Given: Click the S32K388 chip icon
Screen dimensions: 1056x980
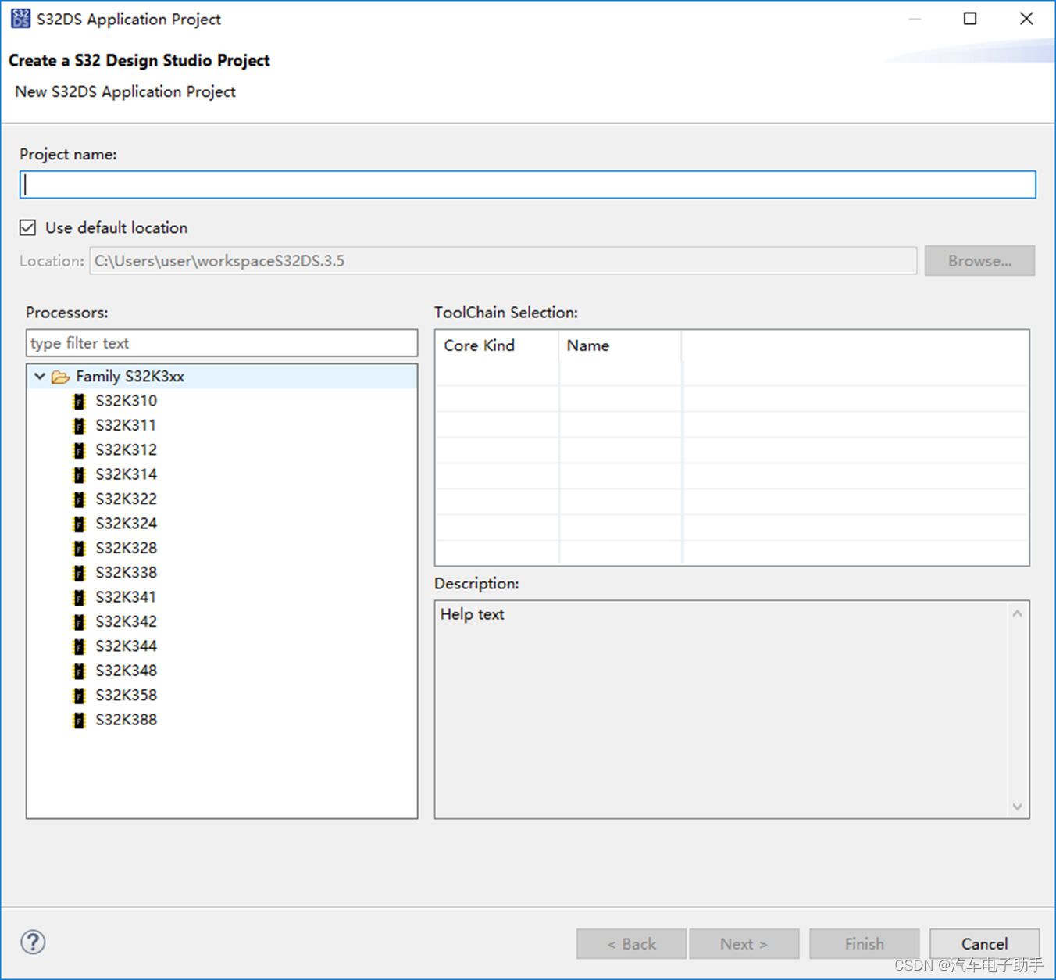Looking at the screenshot, I should (x=79, y=721).
